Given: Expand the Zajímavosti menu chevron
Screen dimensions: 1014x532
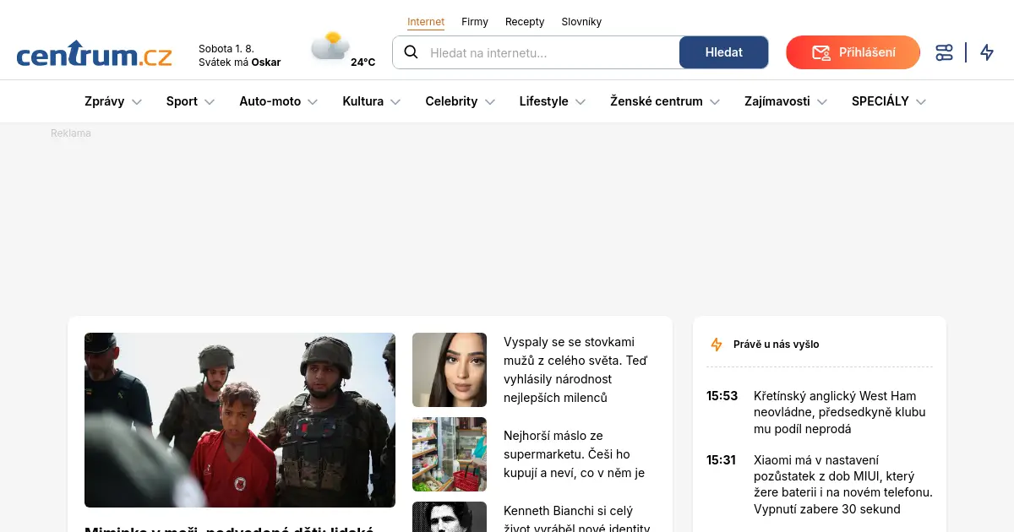Looking at the screenshot, I should 822,101.
